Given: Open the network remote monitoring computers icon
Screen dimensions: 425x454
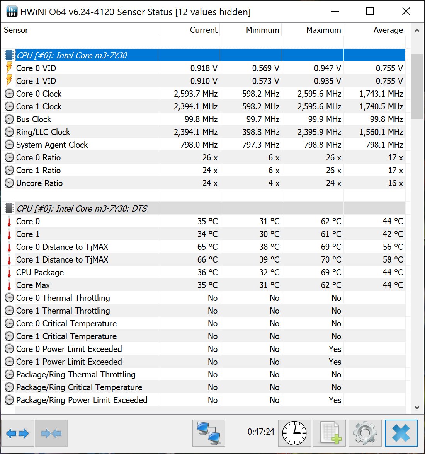Looking at the screenshot, I should pos(209,433).
